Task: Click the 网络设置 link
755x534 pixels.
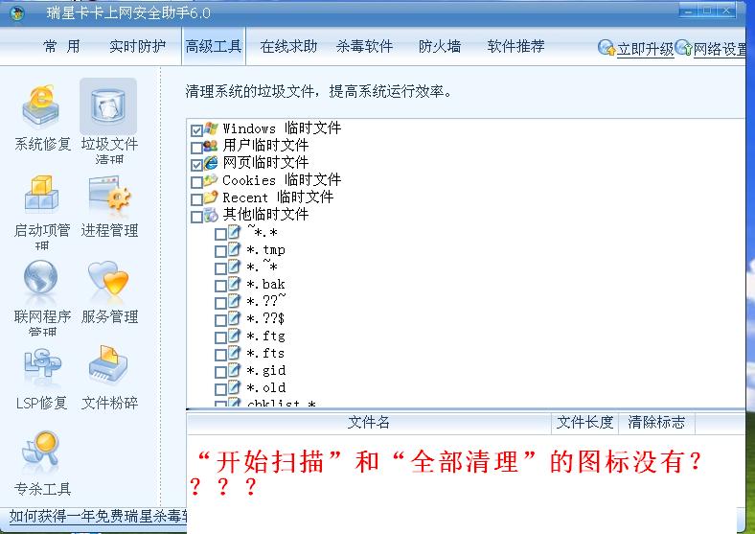Action: point(721,49)
